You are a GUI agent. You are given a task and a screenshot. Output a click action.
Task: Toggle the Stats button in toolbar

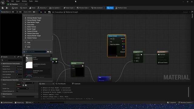pos(110,8)
